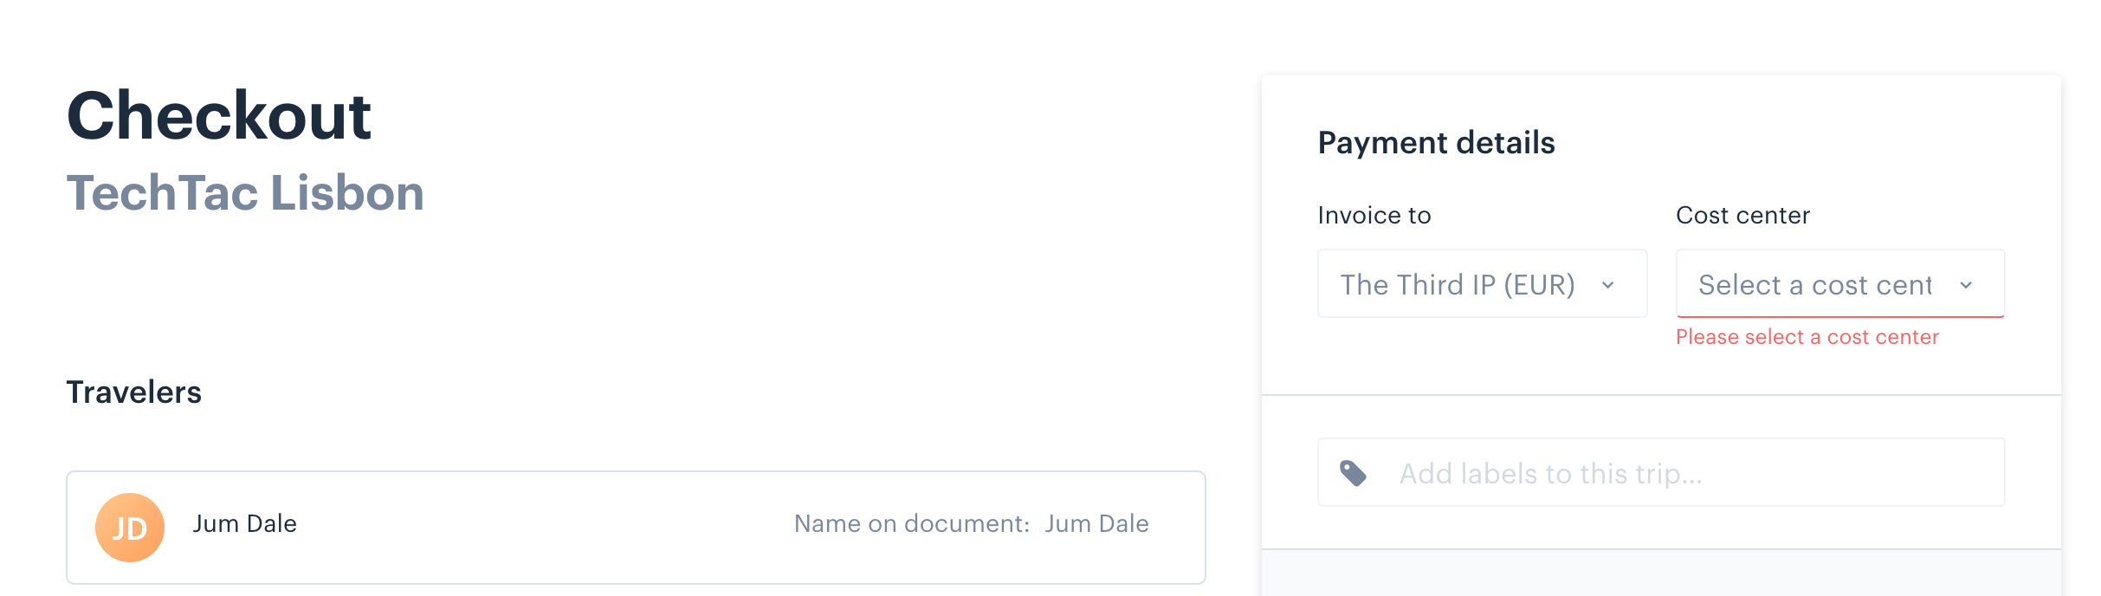The width and height of the screenshot is (2101, 596).
Task: Click the tag icon beside labels field
Action: coord(1354,473)
